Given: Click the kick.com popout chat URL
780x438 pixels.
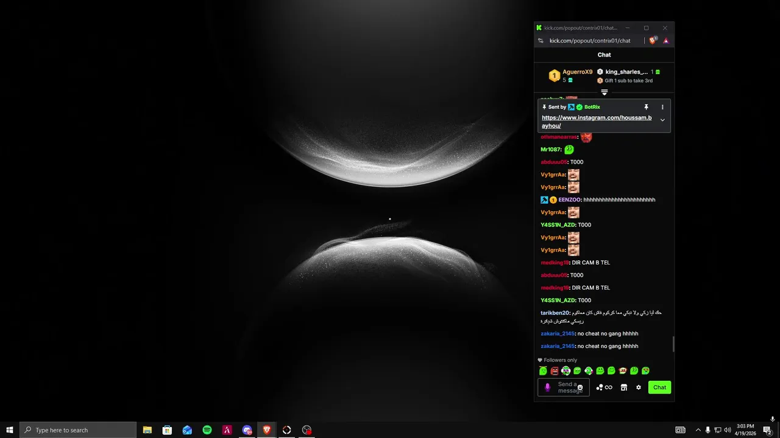Looking at the screenshot, I should coord(590,41).
